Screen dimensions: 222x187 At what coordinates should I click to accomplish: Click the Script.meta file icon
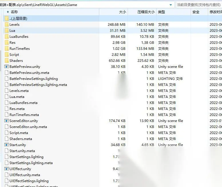point(7,133)
